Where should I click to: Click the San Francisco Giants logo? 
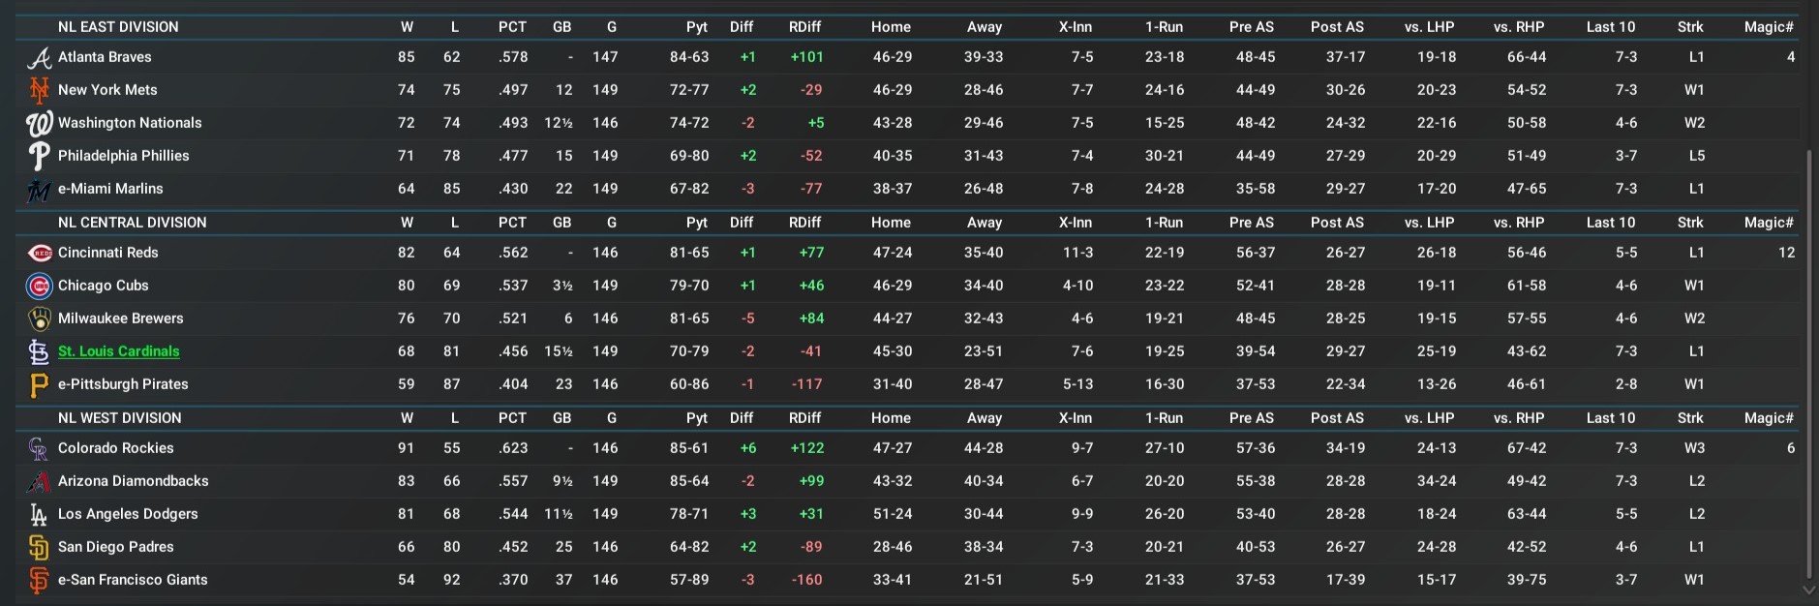39,580
